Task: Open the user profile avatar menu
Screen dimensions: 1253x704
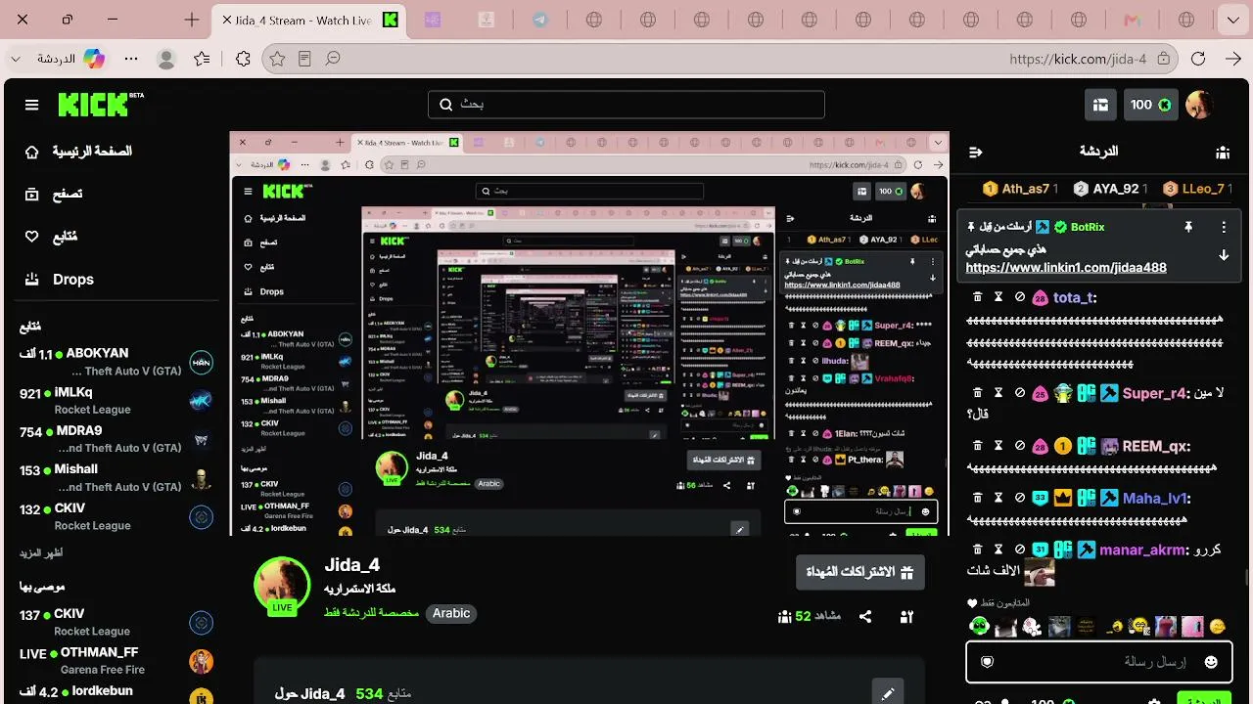Action: pyautogui.click(x=1199, y=105)
